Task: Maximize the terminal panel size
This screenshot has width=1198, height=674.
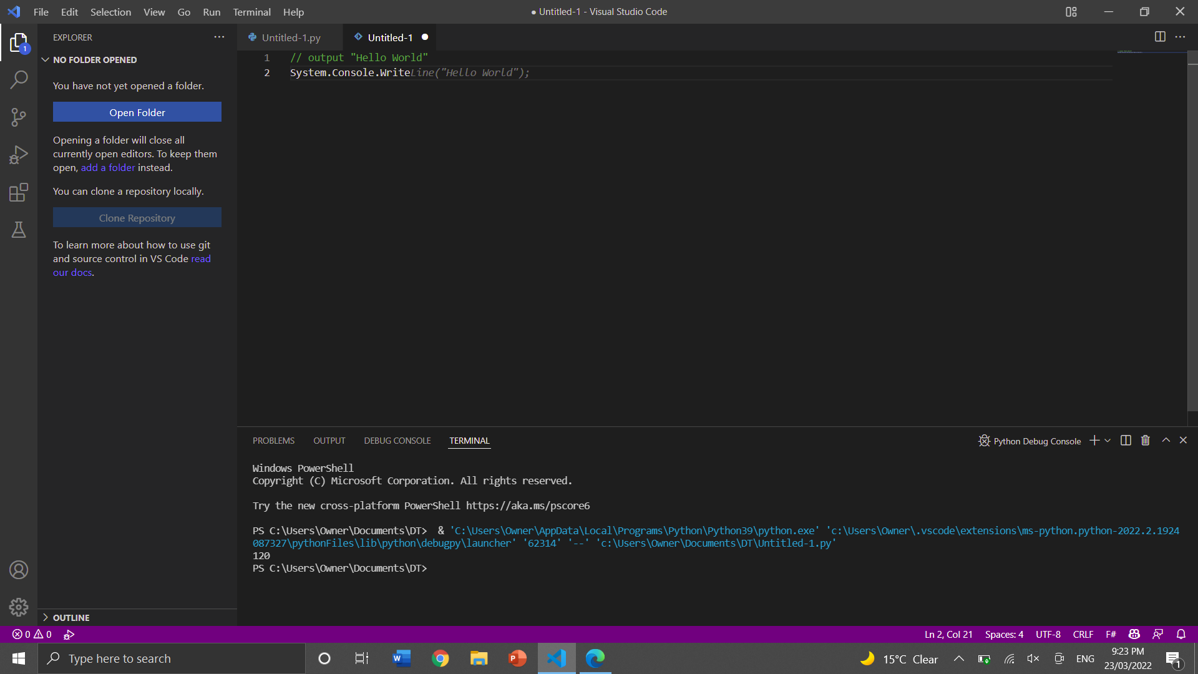Action: 1166,441
